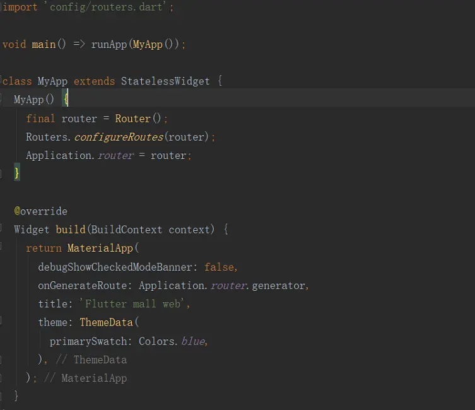Image resolution: width=475 pixels, height=410 pixels.
Task: Click 'Application' in the onGenerateRoute line
Action: [x=172, y=286]
